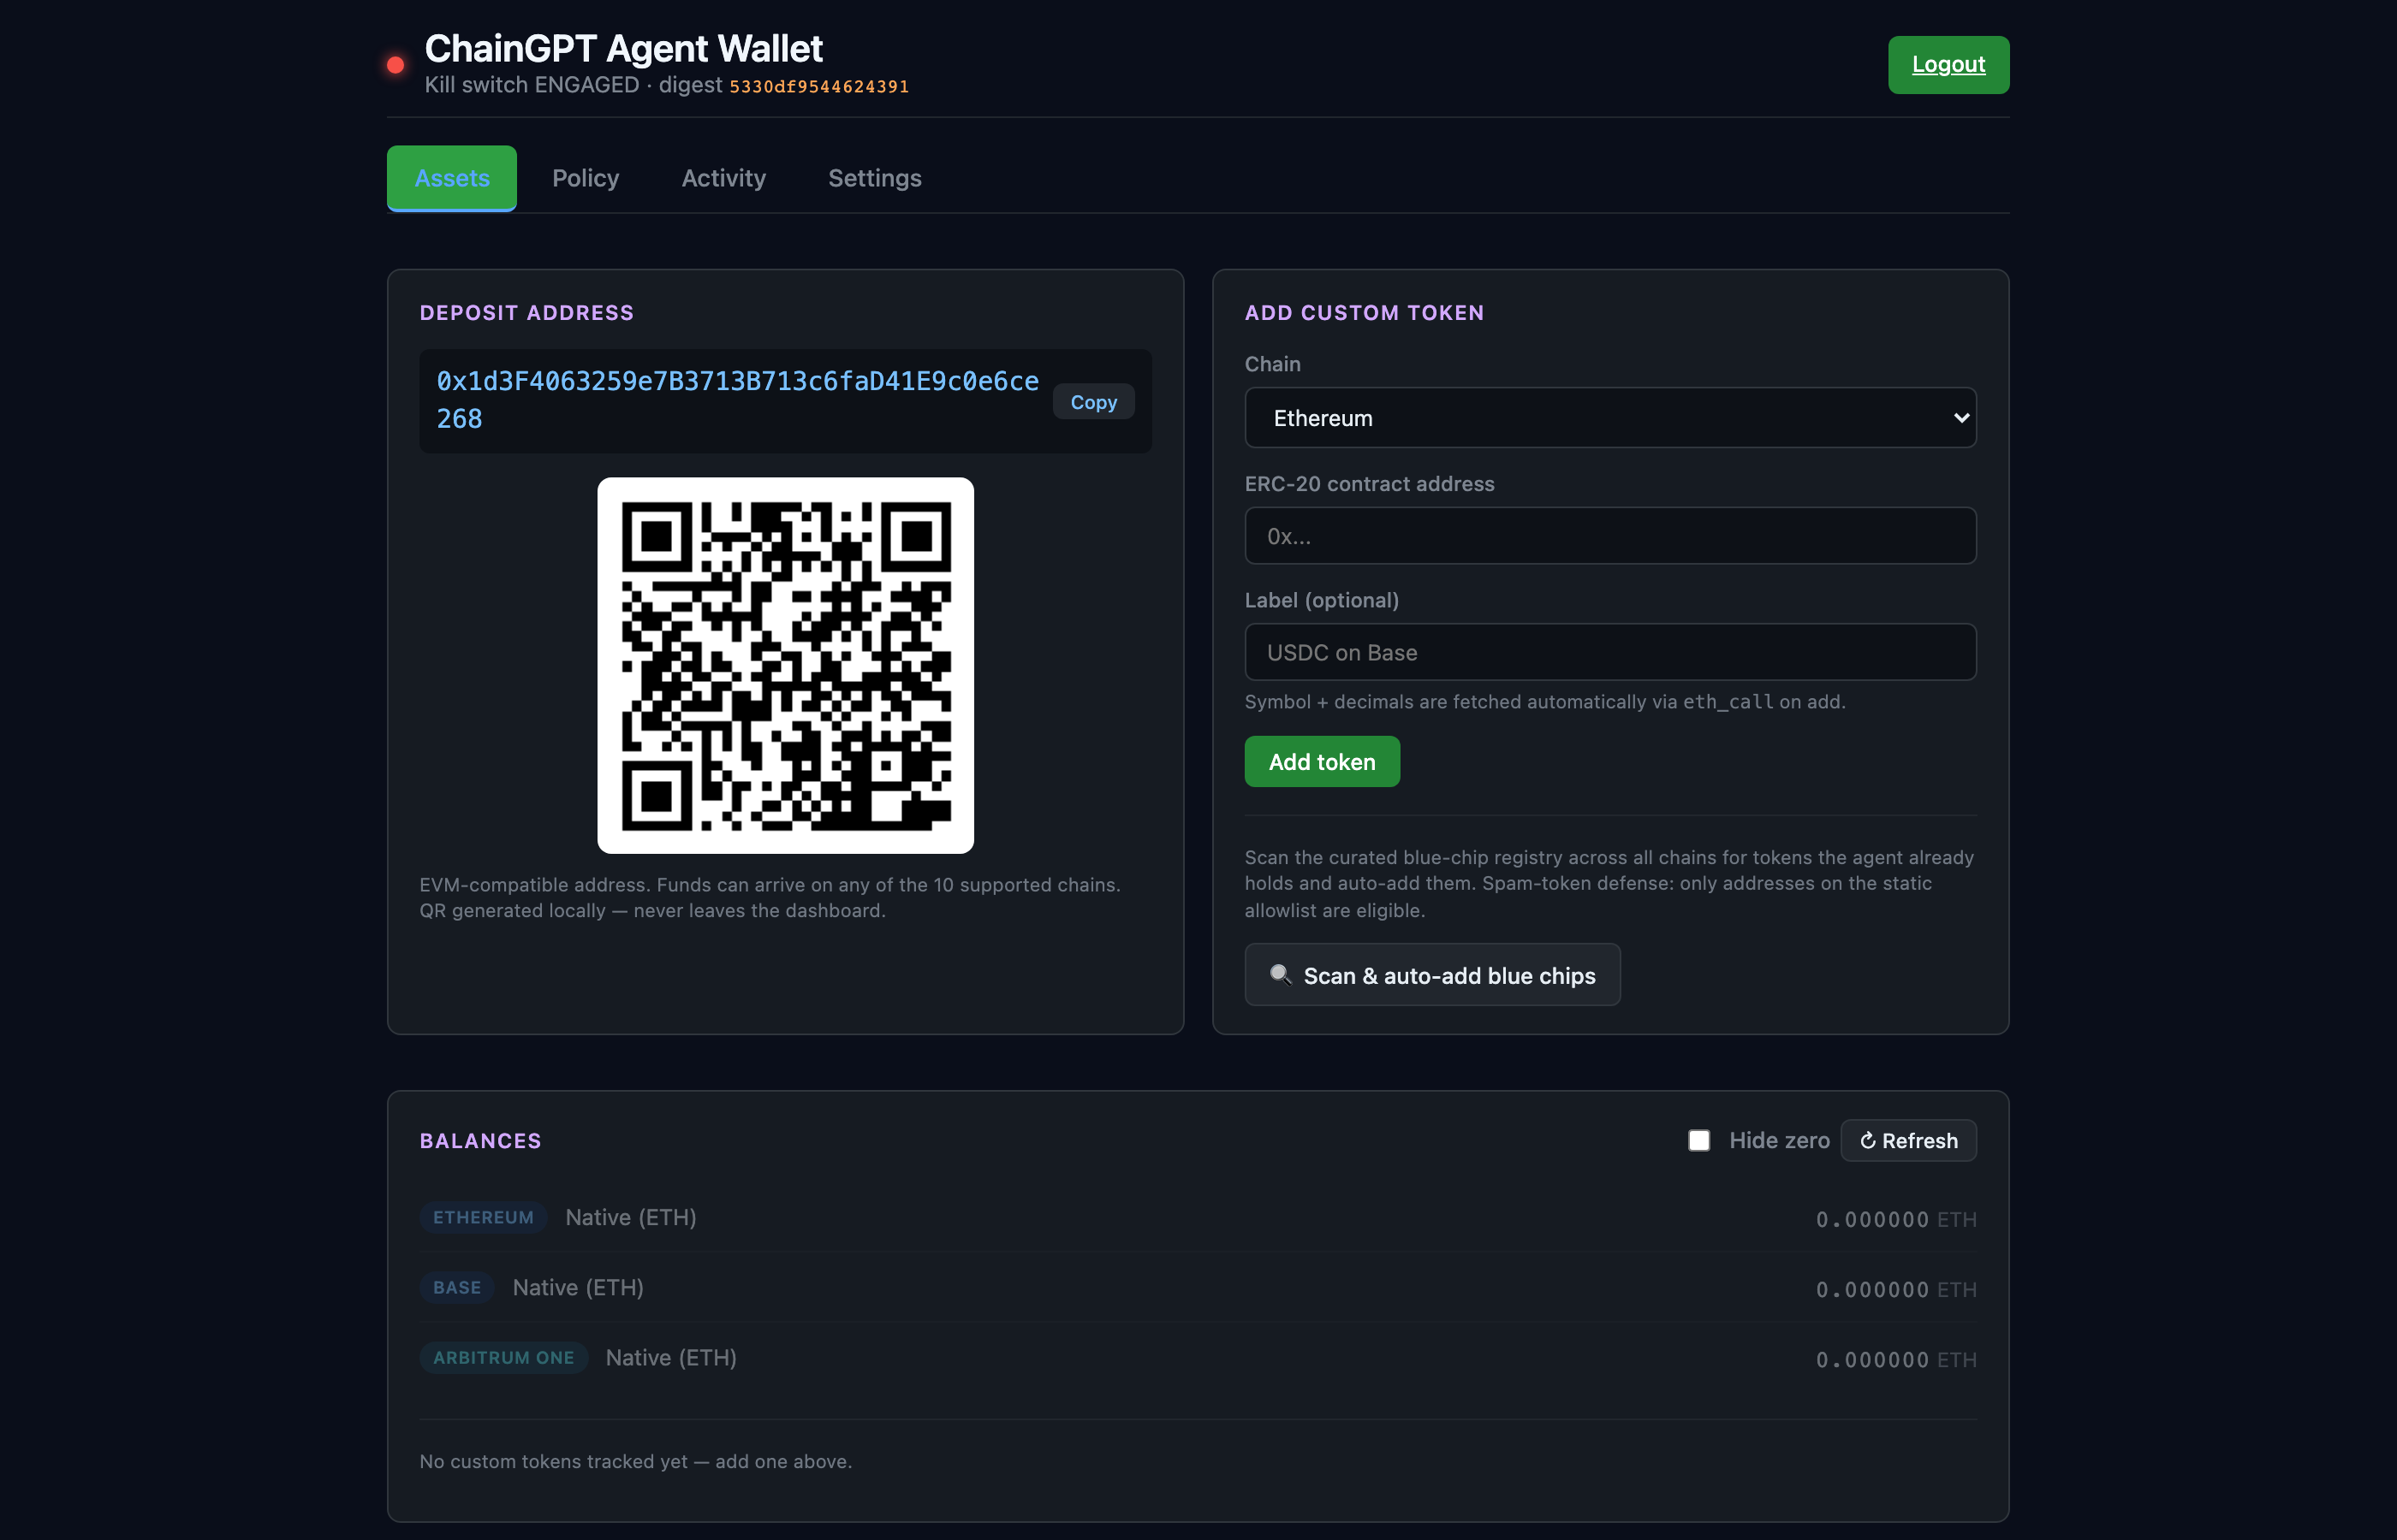The height and width of the screenshot is (1540, 2397).
Task: Click the Hide zero label
Action: point(1779,1141)
